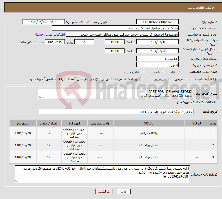
Task: Click the یاتاقان جواهر item name
Action: pos(149,133)
